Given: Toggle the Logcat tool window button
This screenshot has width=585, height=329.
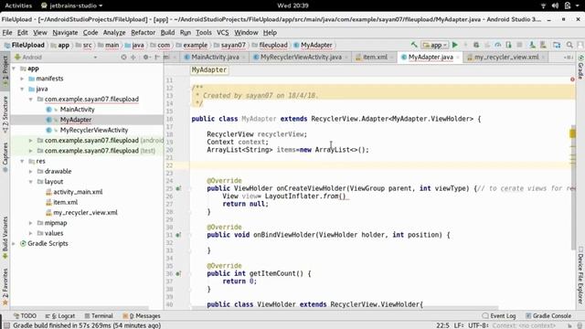Looking at the screenshot, I should tap(60, 316).
